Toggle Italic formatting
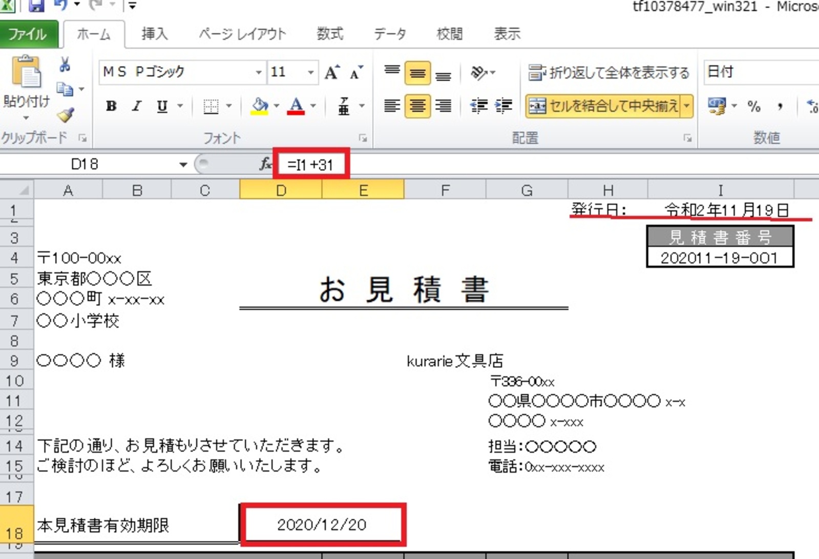 [x=136, y=106]
